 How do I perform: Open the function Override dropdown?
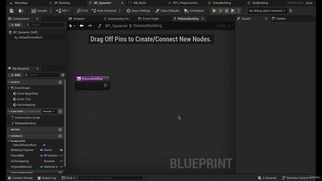click(49, 112)
